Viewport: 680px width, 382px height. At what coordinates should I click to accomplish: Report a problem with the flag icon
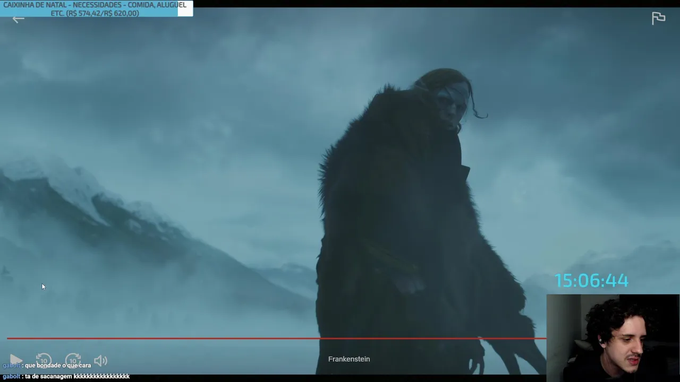point(658,18)
